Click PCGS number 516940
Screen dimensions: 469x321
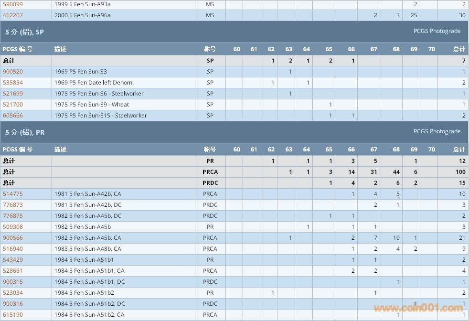[13, 249]
